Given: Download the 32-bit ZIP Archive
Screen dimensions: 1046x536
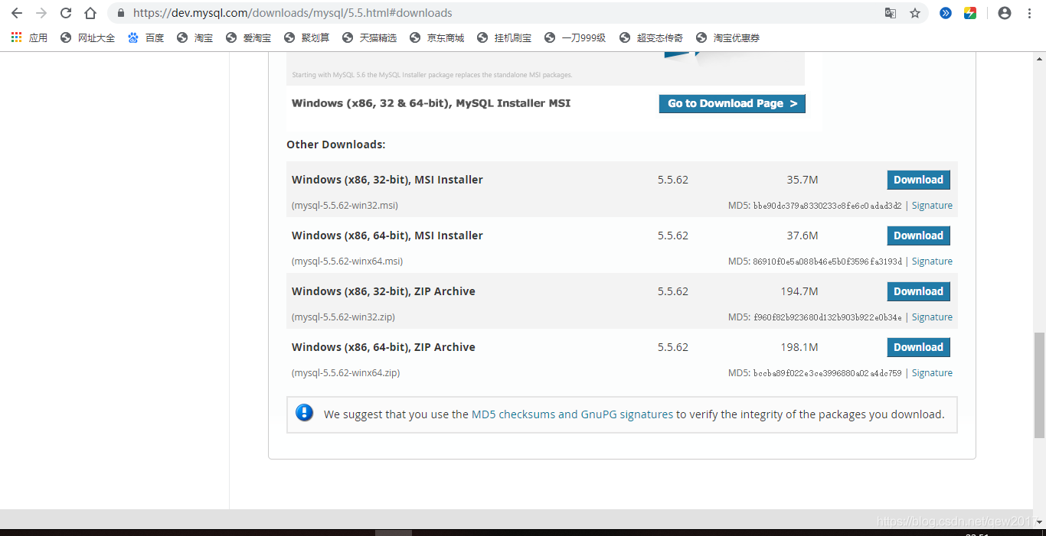Looking at the screenshot, I should click(918, 291).
